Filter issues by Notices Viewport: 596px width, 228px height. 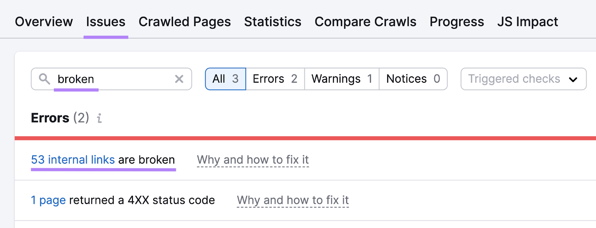click(413, 79)
